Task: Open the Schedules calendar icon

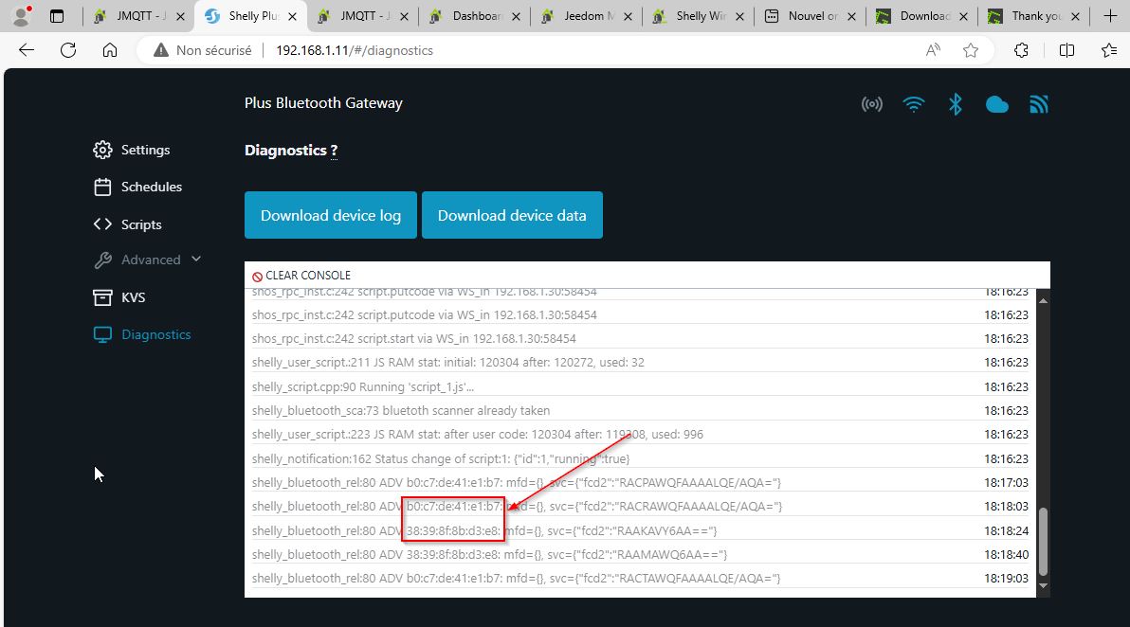Action: click(x=102, y=188)
